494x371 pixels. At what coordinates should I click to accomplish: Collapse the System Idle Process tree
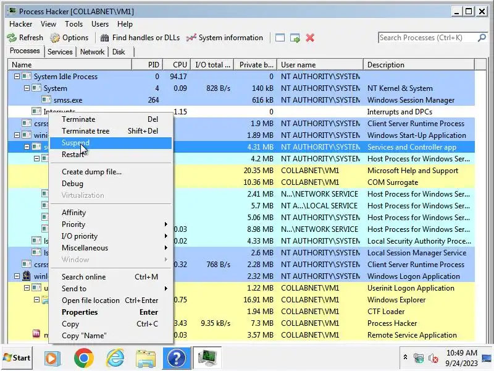[x=17, y=76]
